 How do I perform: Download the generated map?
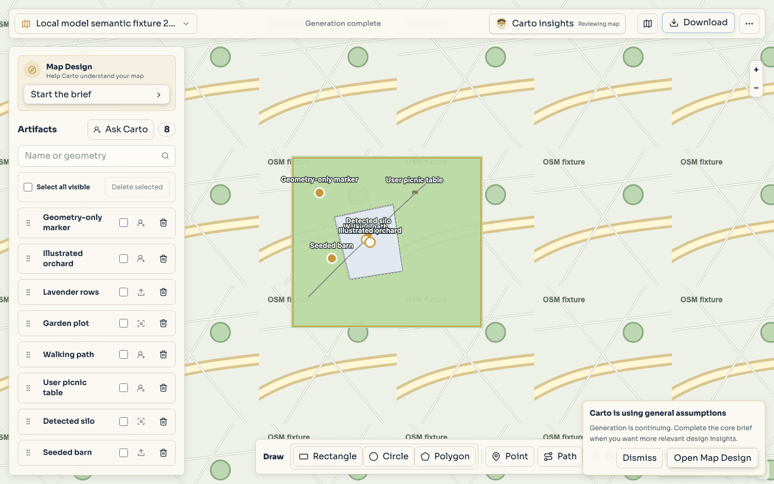pyautogui.click(x=698, y=23)
